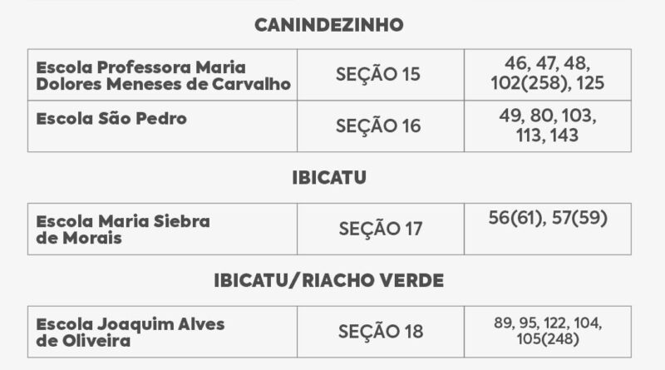Click the SEÇÃO 15 cell
Screen dimensions: 665x370
click(378, 75)
